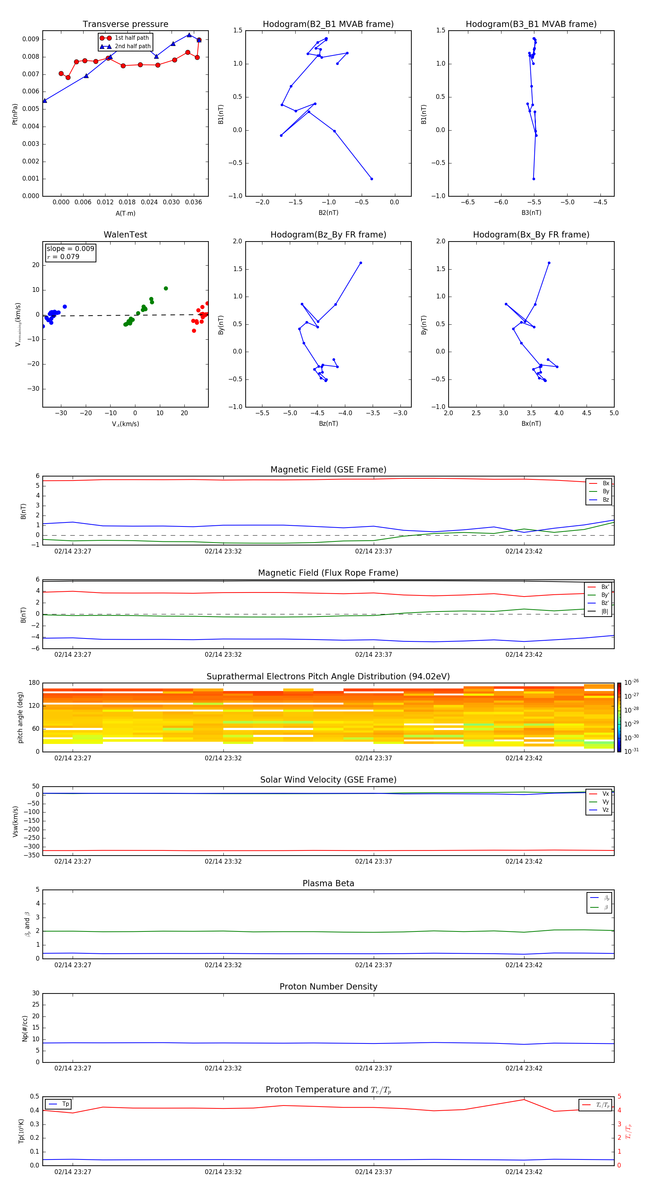Click 'Hodogram(B3_B1 MVAB frame)' title
The height and width of the screenshot is (1204, 657).
[x=531, y=24]
